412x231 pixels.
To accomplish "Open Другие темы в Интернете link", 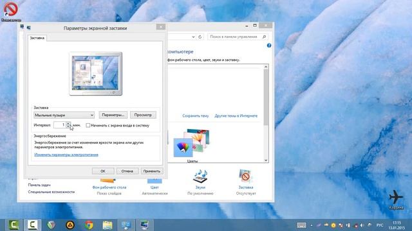I will click(236, 116).
